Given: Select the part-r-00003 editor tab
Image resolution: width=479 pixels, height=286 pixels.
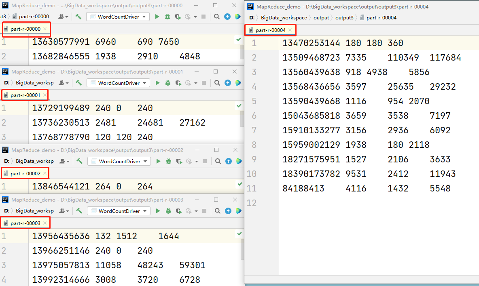Looking at the screenshot, I should [x=25, y=223].
